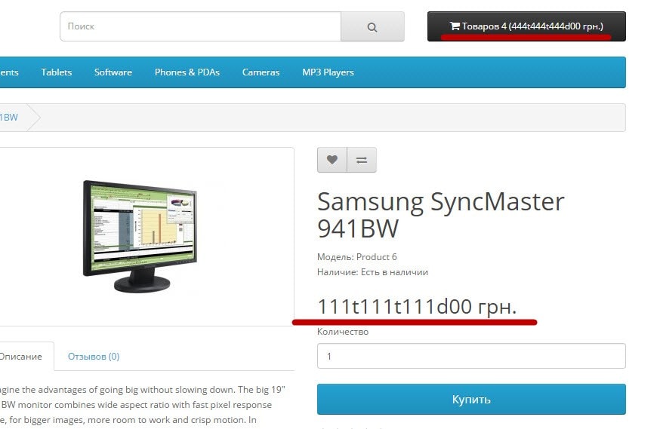The image size is (660, 429).
Task: Open Phones & PDAs category
Action: (187, 72)
